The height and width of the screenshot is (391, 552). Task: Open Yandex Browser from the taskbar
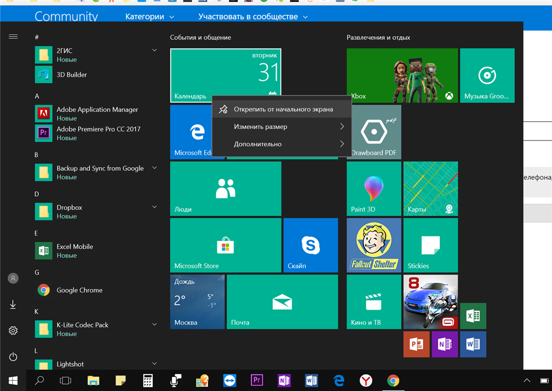point(366,380)
